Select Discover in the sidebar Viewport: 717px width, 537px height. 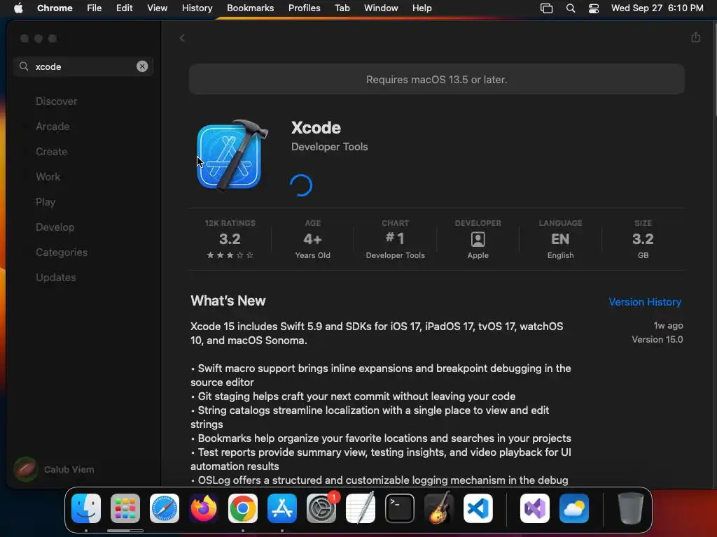point(56,101)
